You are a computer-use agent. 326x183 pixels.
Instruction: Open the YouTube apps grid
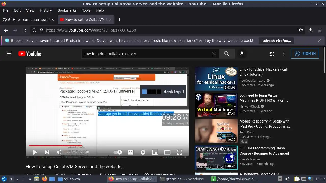click(x=272, y=54)
